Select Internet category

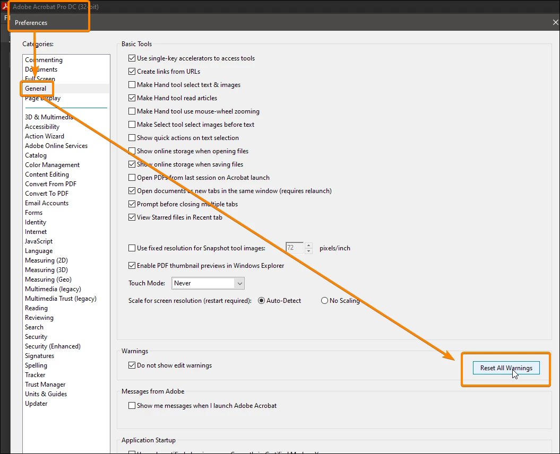pos(36,232)
